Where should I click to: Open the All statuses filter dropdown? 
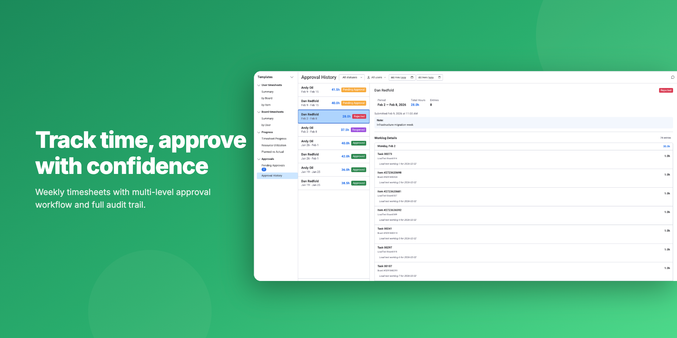click(x=352, y=77)
